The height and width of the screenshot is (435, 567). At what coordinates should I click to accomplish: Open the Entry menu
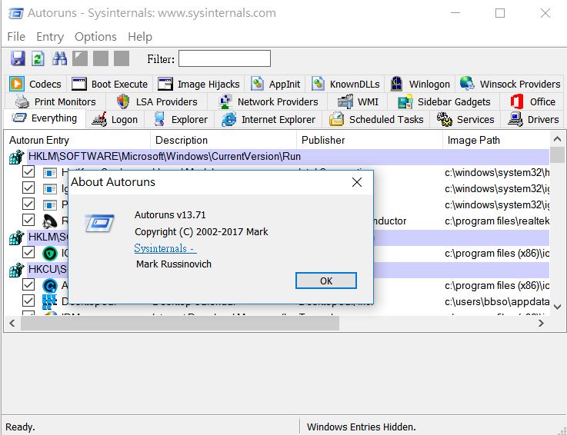click(50, 36)
